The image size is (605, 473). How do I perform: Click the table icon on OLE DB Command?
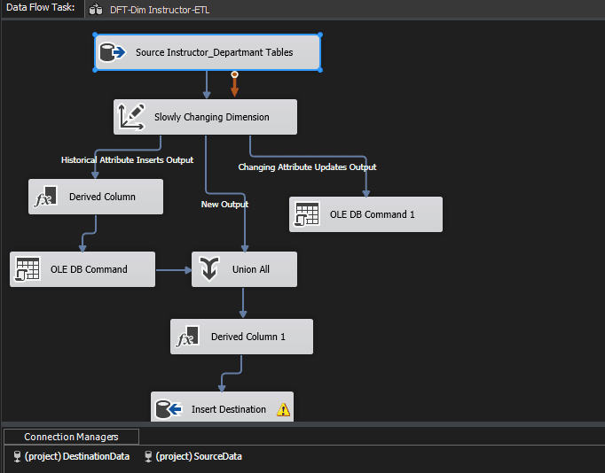pos(27,269)
